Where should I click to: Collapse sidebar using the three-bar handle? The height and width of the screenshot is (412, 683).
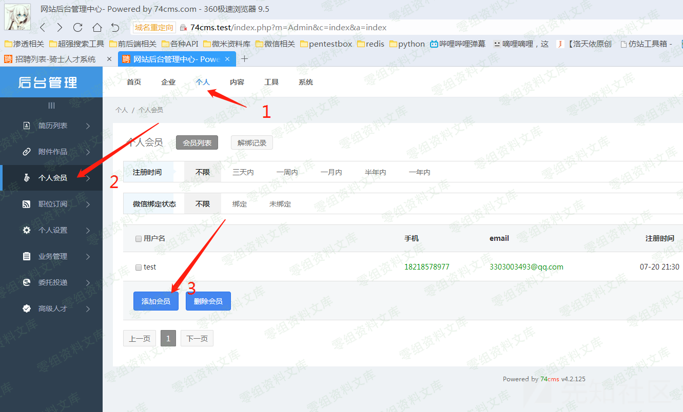[51, 106]
